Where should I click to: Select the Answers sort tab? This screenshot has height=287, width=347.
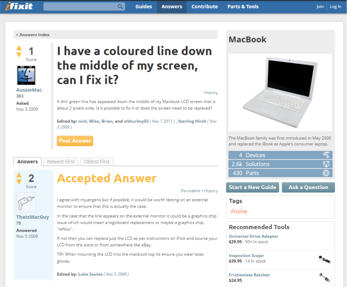point(27,161)
